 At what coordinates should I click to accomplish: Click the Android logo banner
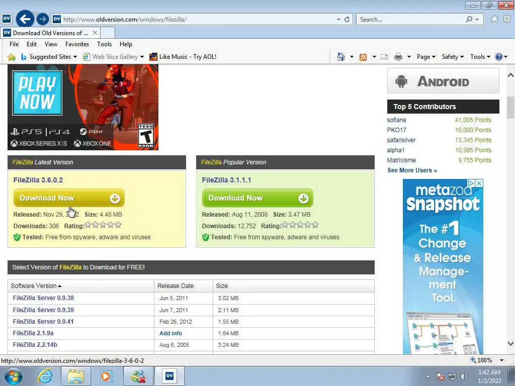pyautogui.click(x=443, y=81)
